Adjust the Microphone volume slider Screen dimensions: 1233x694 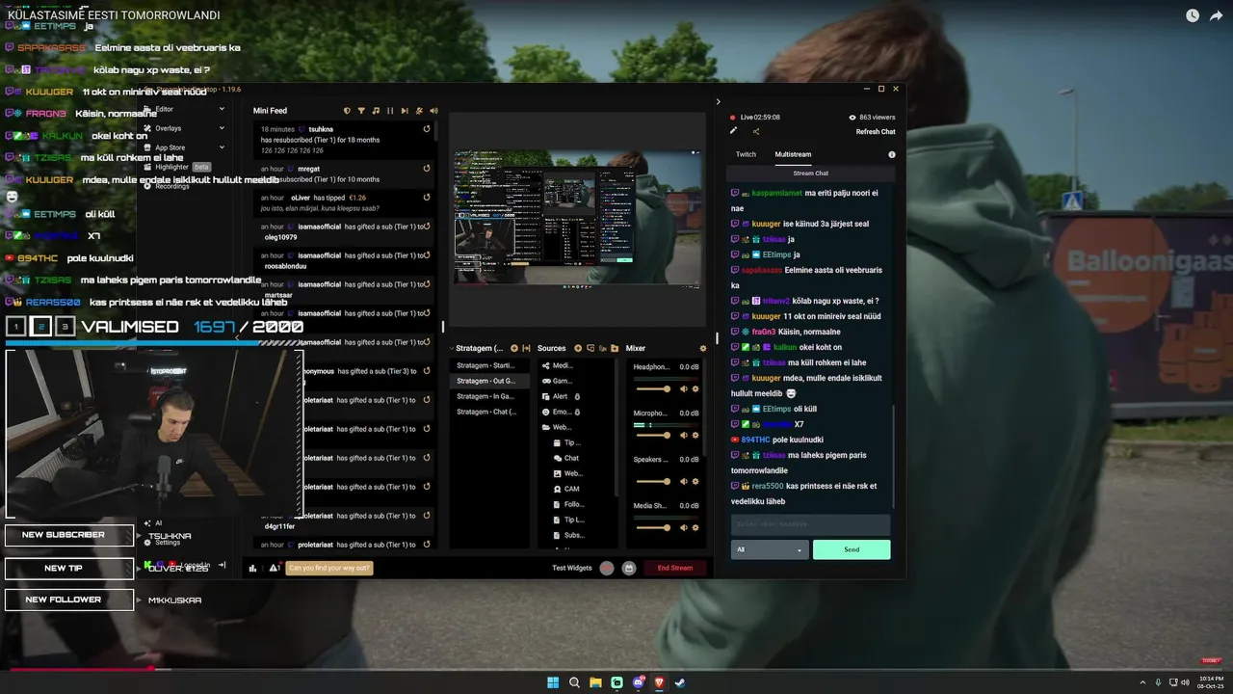pos(652,436)
